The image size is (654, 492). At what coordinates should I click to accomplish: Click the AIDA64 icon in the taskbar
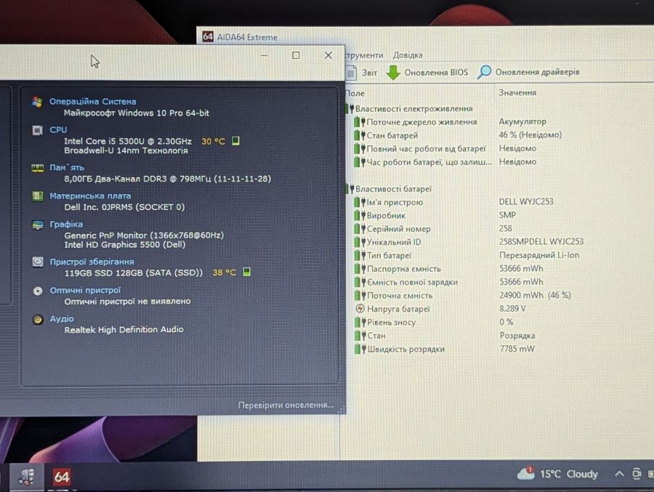tap(61, 477)
